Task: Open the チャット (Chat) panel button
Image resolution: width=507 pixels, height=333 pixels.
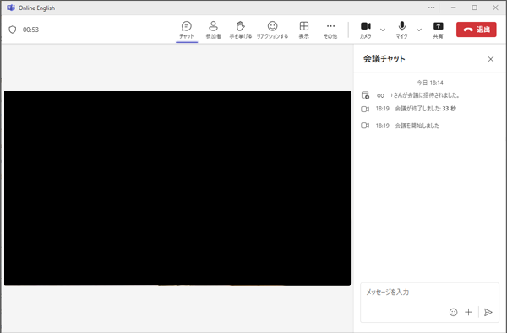Action: 187,30
